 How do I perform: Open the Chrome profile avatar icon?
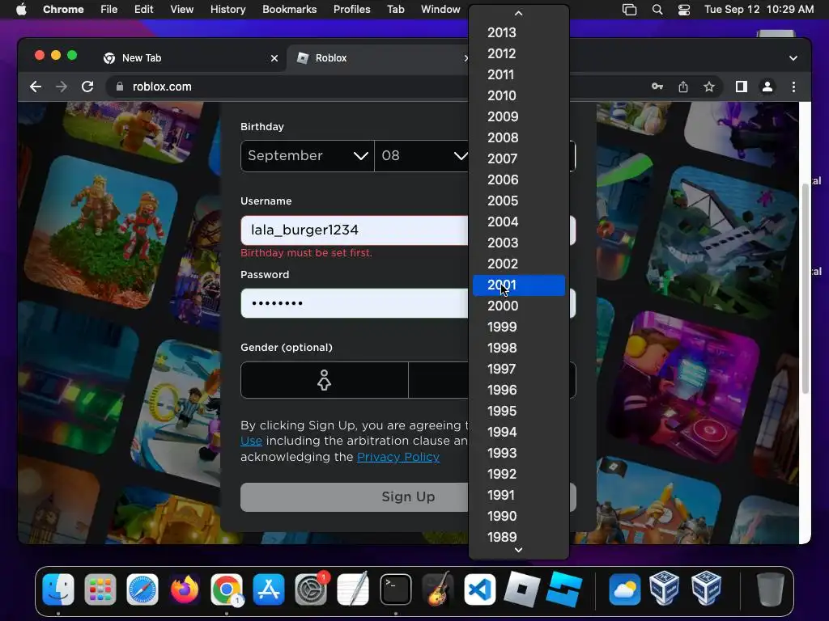coord(767,87)
